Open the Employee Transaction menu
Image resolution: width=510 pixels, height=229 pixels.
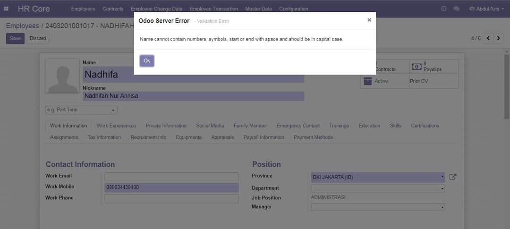(x=214, y=9)
